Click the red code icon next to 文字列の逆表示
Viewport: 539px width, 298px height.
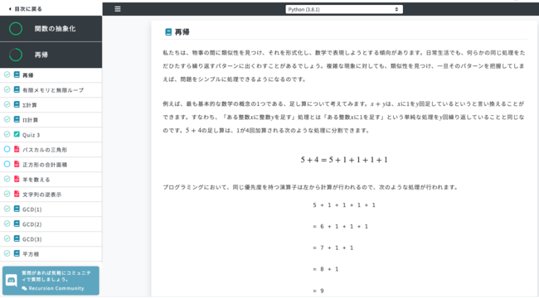[x=17, y=194]
